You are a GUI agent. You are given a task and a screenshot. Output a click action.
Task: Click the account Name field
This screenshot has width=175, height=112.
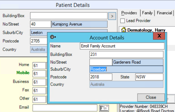point(122,46)
